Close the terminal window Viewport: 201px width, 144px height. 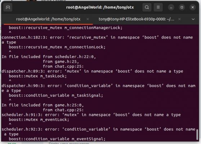coord(193,7)
